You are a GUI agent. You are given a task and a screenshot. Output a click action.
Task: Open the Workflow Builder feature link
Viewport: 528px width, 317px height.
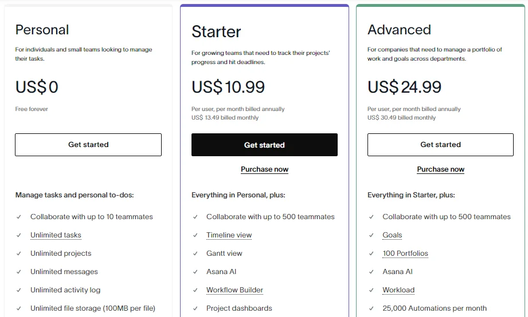pos(234,290)
